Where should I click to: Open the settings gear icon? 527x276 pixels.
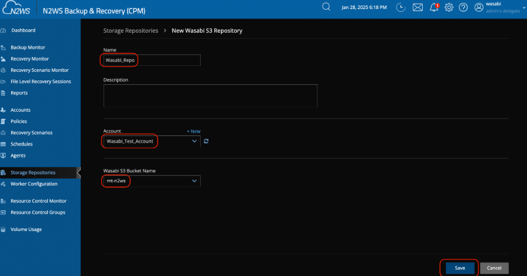[x=449, y=7]
